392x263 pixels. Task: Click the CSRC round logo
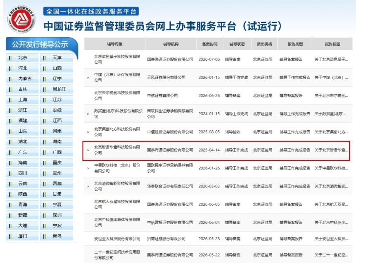(21, 19)
